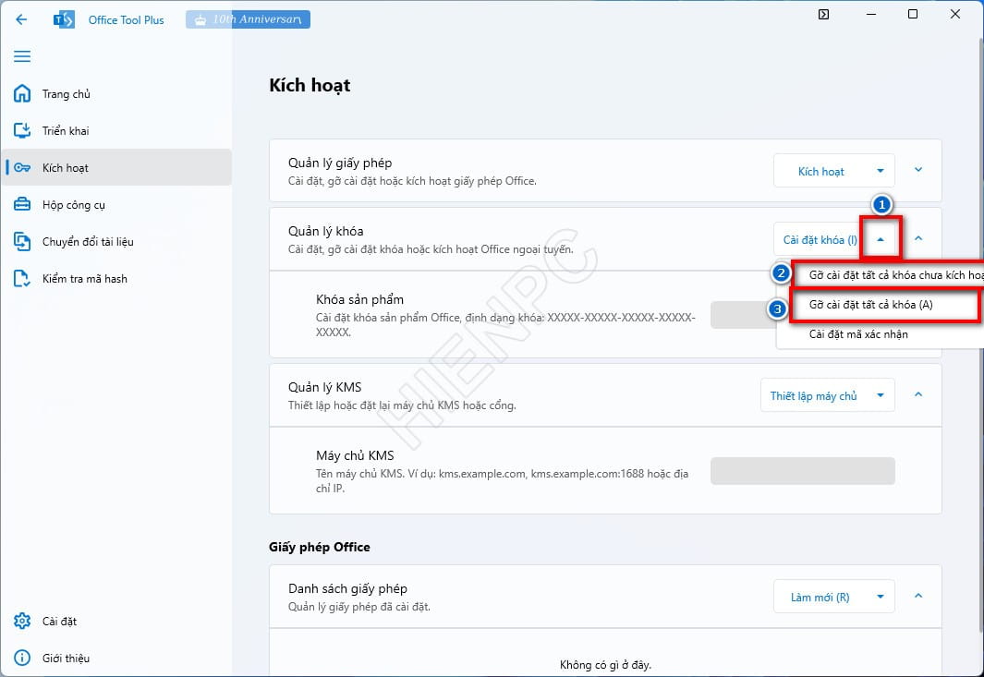Viewport: 984px width, 677px height.
Task: Open Chuyển đổi tài liệu page
Action: tap(116, 242)
